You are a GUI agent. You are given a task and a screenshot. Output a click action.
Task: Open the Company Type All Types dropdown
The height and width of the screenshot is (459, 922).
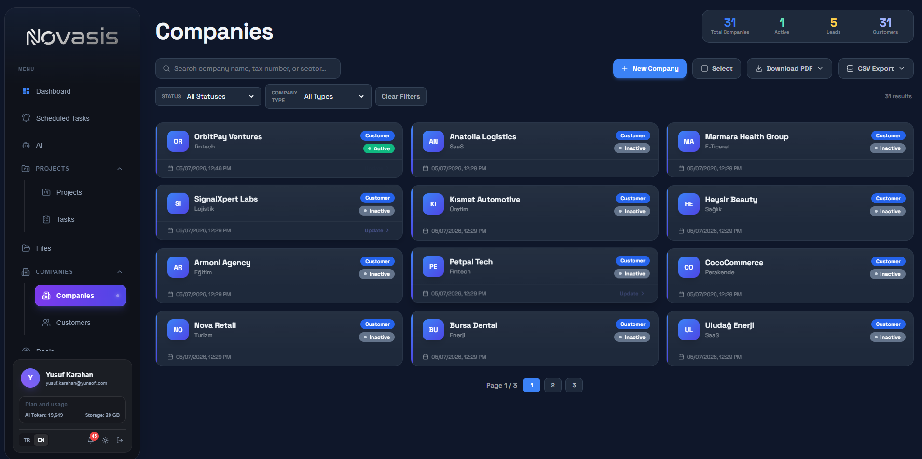[318, 96]
